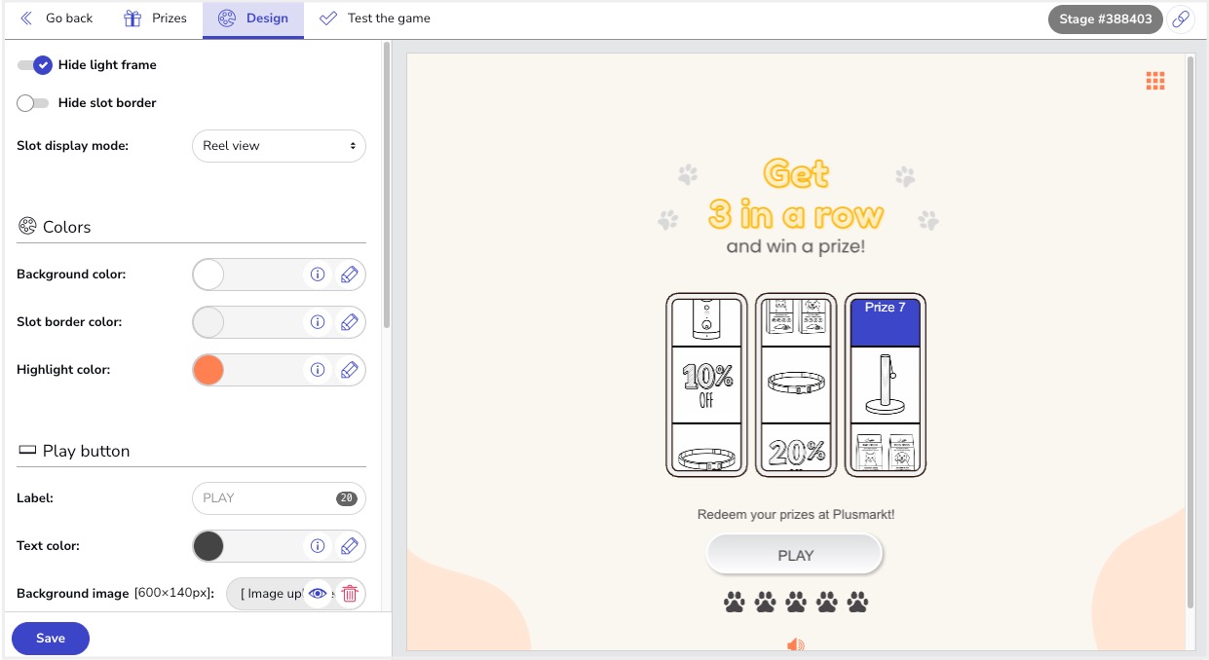Open the Slot display mode dropdown
The image size is (1209, 660).
pyautogui.click(x=279, y=146)
